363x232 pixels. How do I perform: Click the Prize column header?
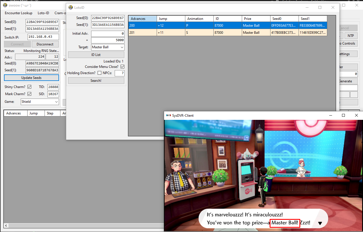pos(256,19)
